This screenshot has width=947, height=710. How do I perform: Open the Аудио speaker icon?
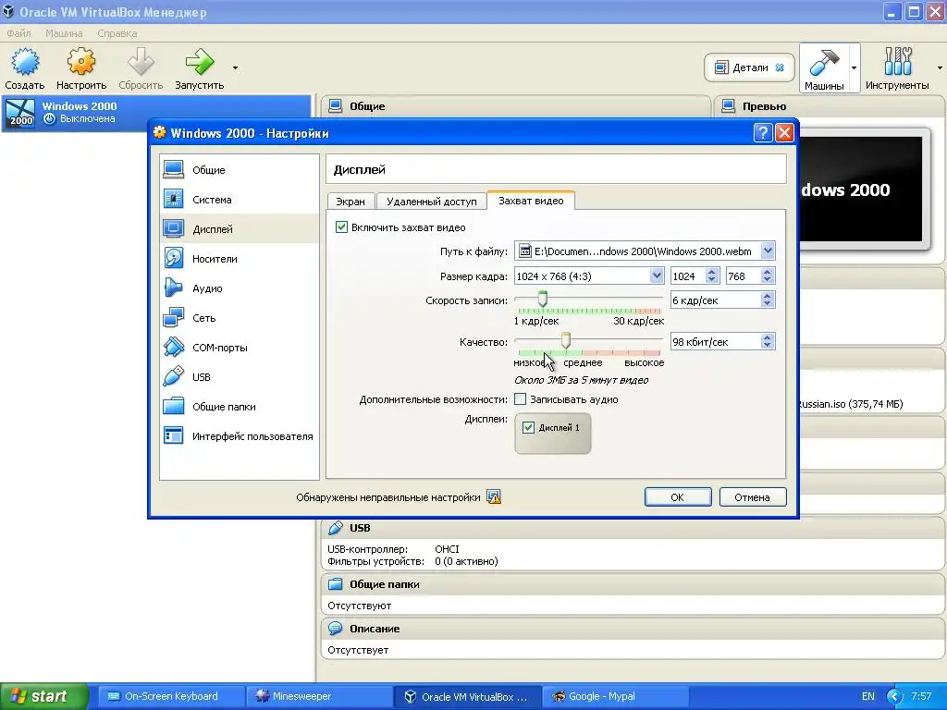tap(173, 288)
